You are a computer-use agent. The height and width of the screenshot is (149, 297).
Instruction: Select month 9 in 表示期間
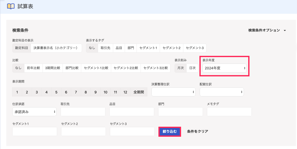[x=96, y=92]
